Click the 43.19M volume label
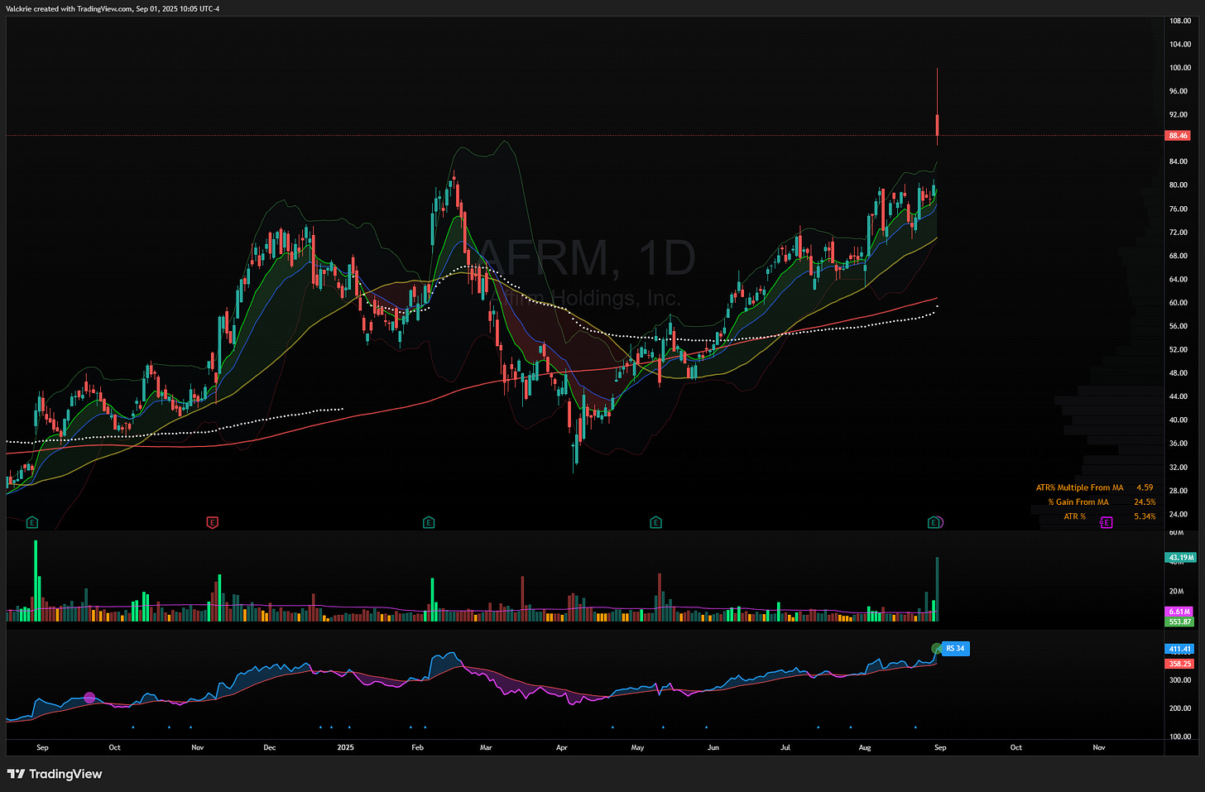The height and width of the screenshot is (792, 1205). coord(1180,558)
